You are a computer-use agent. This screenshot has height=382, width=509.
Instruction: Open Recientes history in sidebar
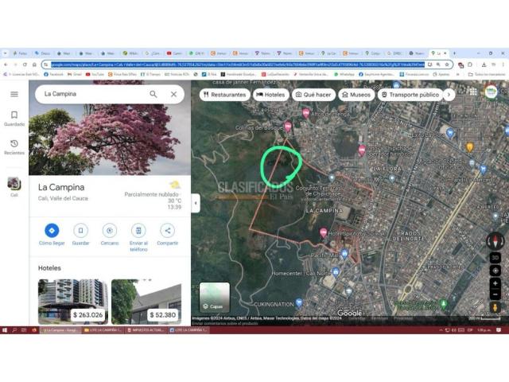pos(14,147)
